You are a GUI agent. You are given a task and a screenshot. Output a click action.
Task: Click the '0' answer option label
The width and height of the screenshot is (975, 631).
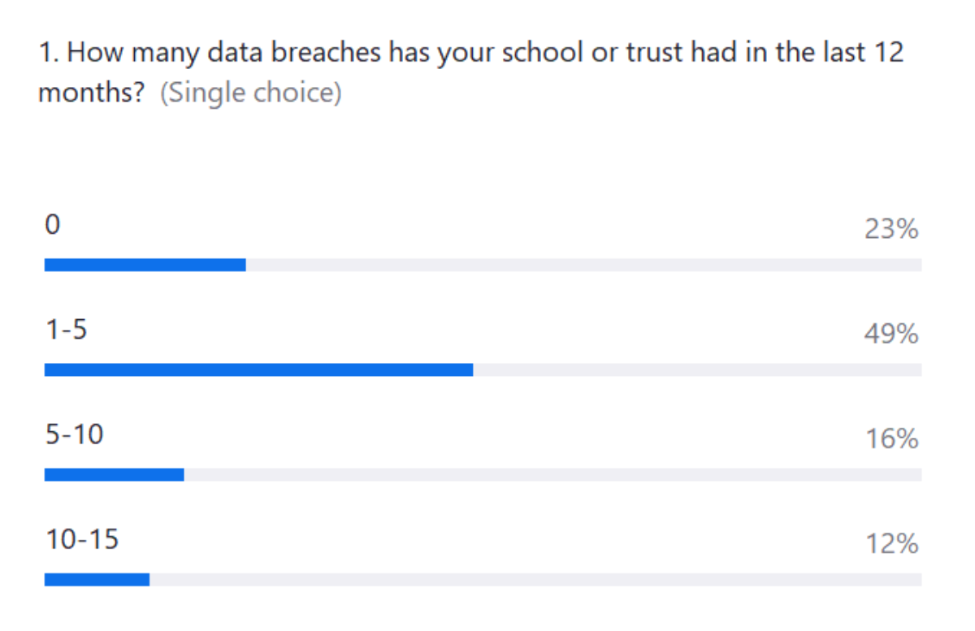coord(52,226)
